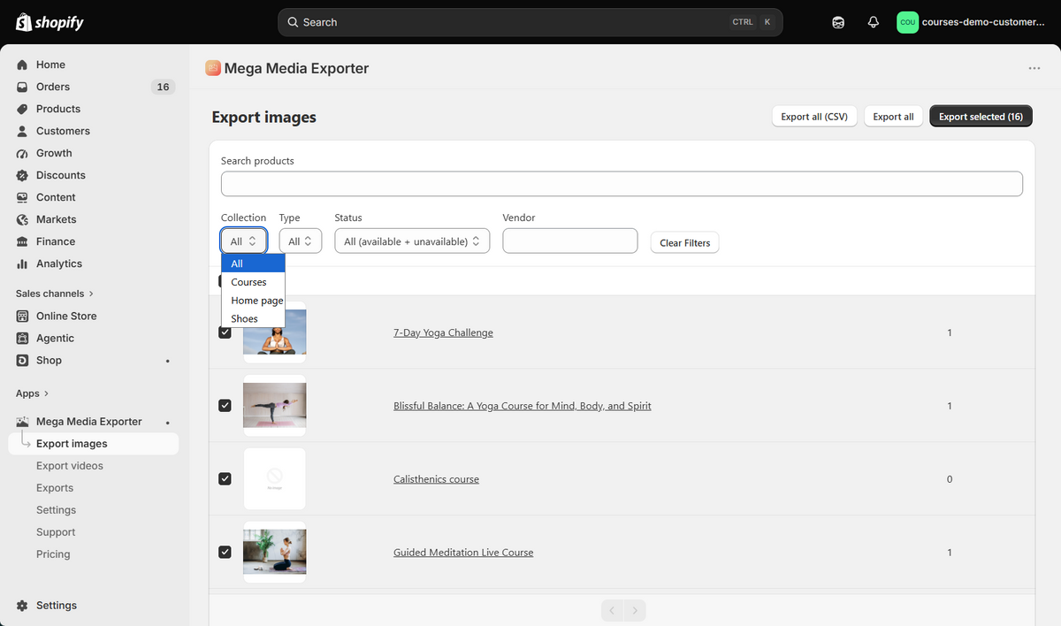Open the Type filter dropdown
This screenshot has height=626, width=1061.
pos(301,240)
